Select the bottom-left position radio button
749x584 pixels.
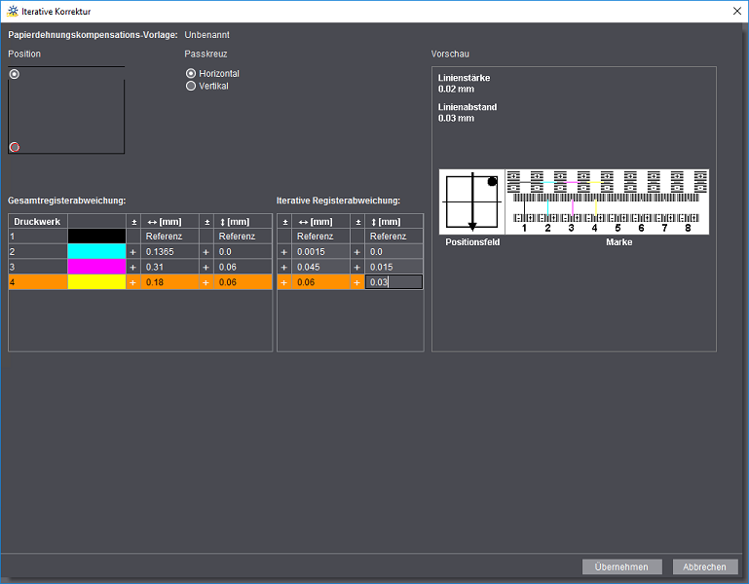click(x=15, y=147)
